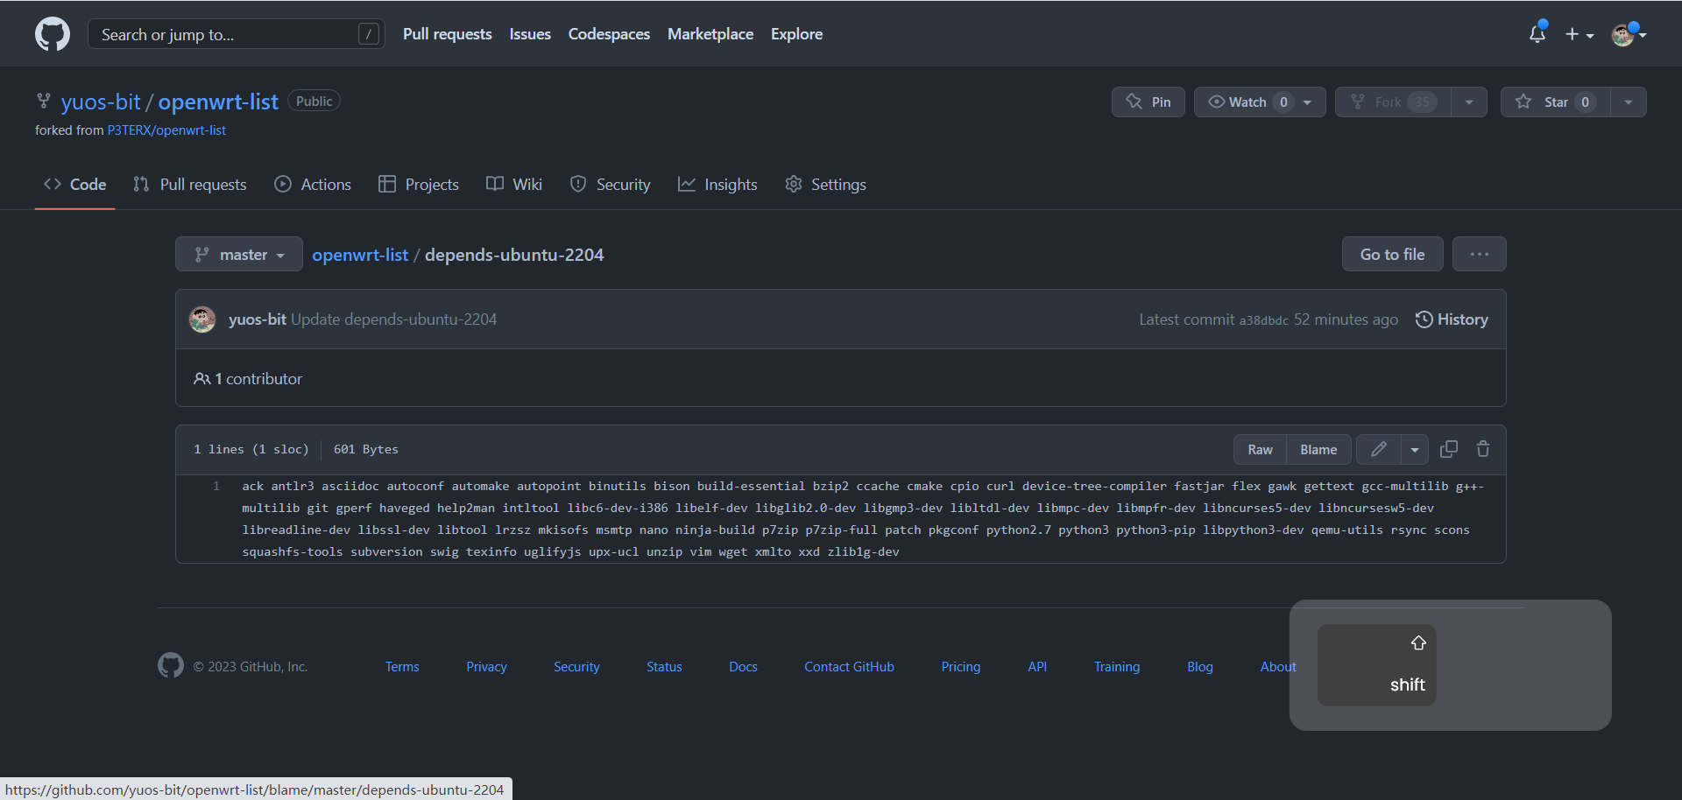Open Privacy footer link
This screenshot has width=1682, height=800.
point(486,667)
